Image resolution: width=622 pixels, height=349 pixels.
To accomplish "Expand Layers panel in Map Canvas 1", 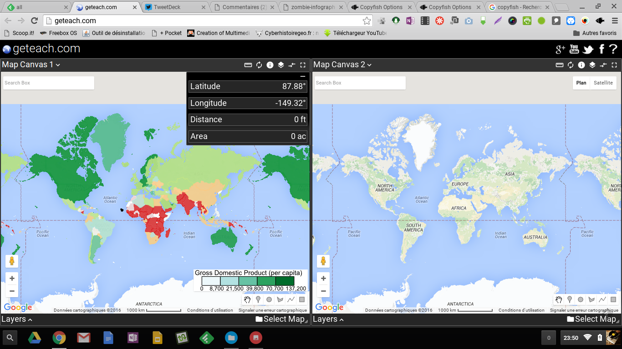I will pos(16,319).
